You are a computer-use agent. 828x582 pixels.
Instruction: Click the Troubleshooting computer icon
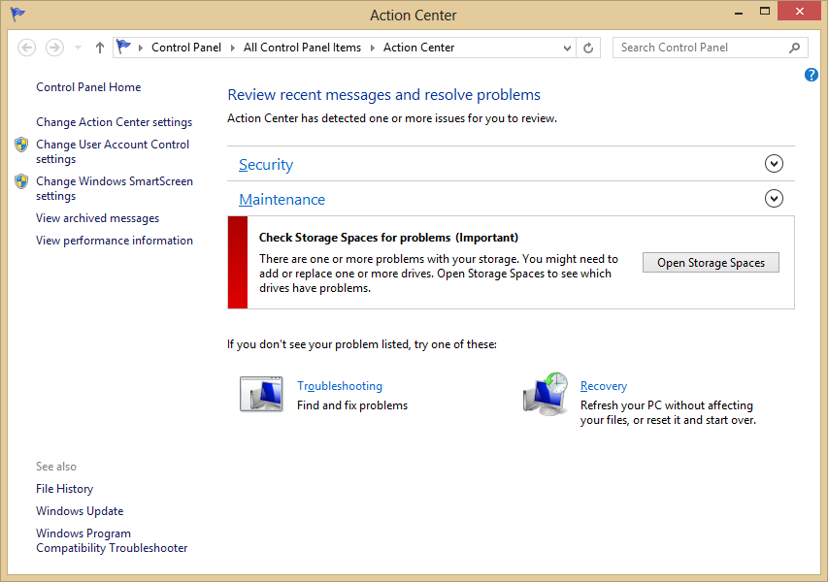pyautogui.click(x=261, y=394)
